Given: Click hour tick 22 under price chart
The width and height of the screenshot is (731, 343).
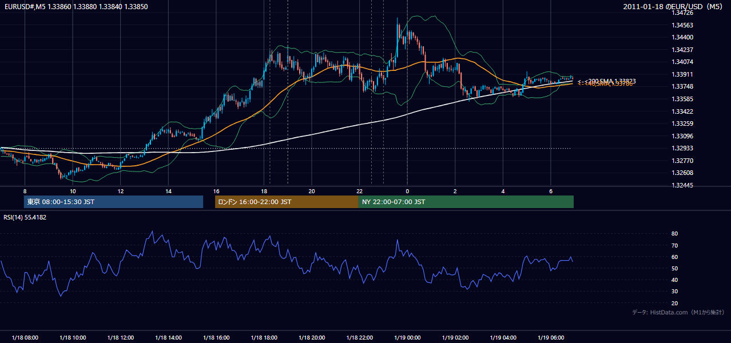Looking at the screenshot, I should (359, 190).
